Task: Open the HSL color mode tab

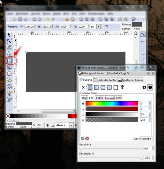Action: pos(91,98)
